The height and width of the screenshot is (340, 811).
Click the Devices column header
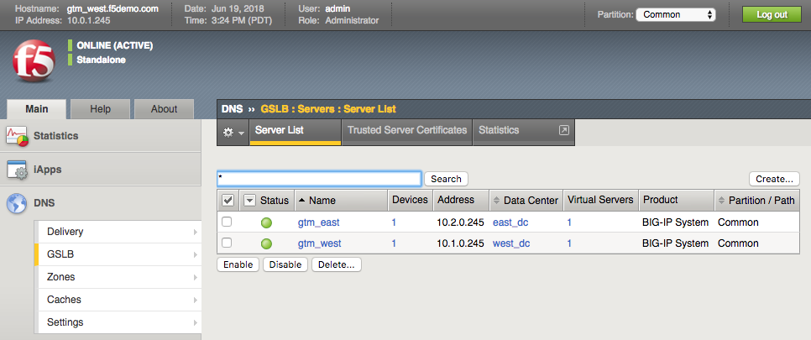click(x=411, y=200)
